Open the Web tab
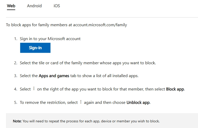 [11, 6]
